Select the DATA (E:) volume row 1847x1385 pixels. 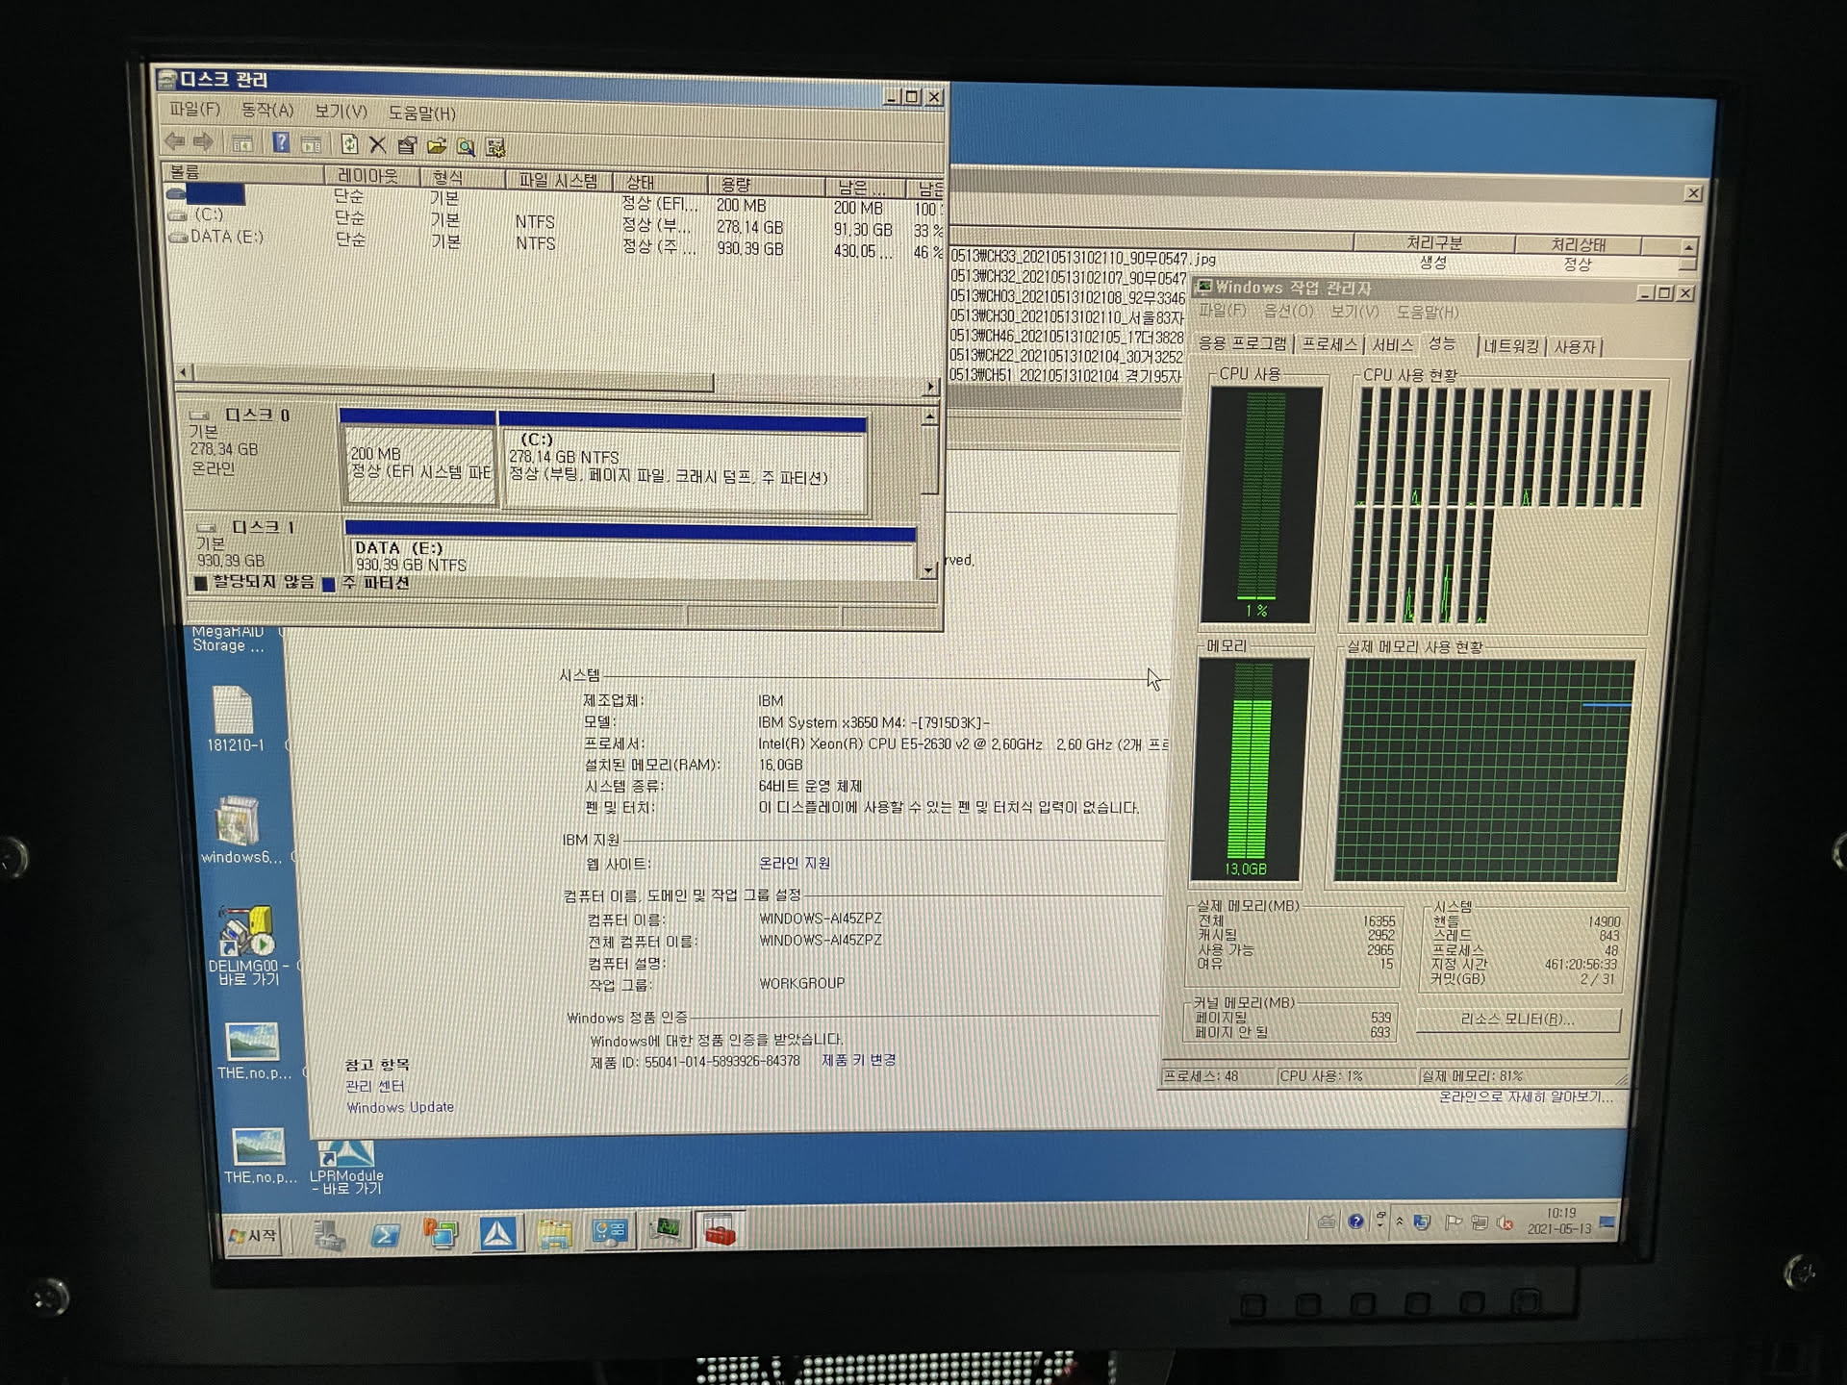(x=226, y=237)
